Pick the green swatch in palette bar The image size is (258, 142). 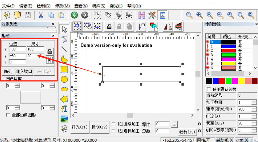pos(229,81)
